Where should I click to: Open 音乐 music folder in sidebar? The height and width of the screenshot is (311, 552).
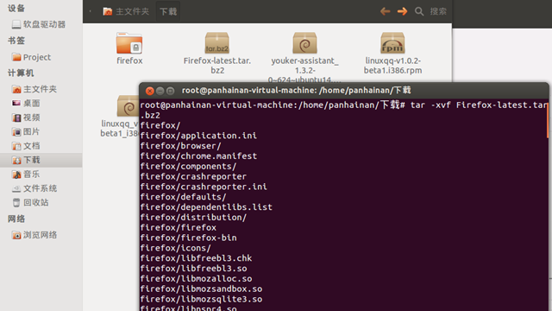26,175
